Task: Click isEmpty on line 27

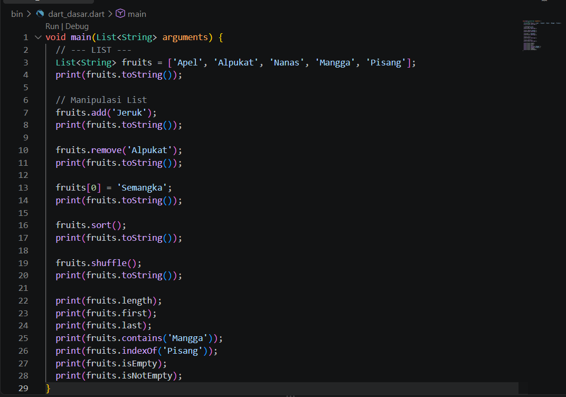Action: 139,363
